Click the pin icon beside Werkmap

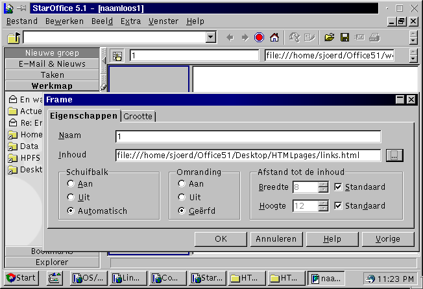103,87
